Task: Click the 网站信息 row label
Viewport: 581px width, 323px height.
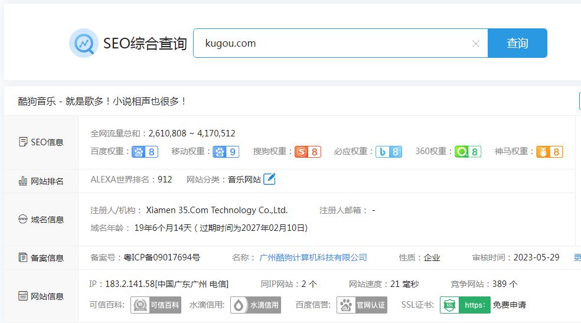Action: pyautogui.click(x=47, y=296)
